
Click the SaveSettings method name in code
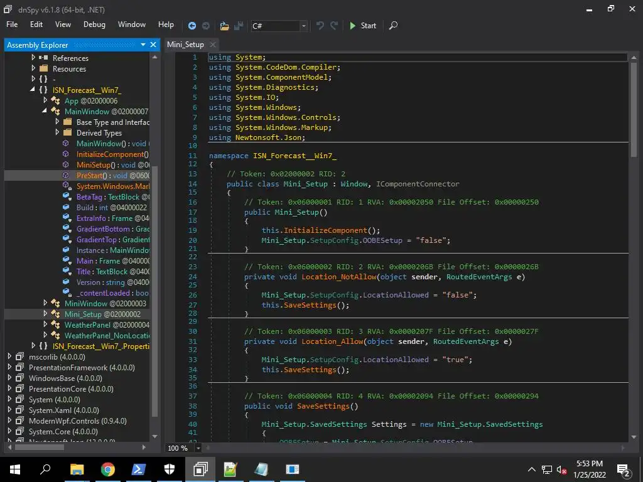click(327, 406)
